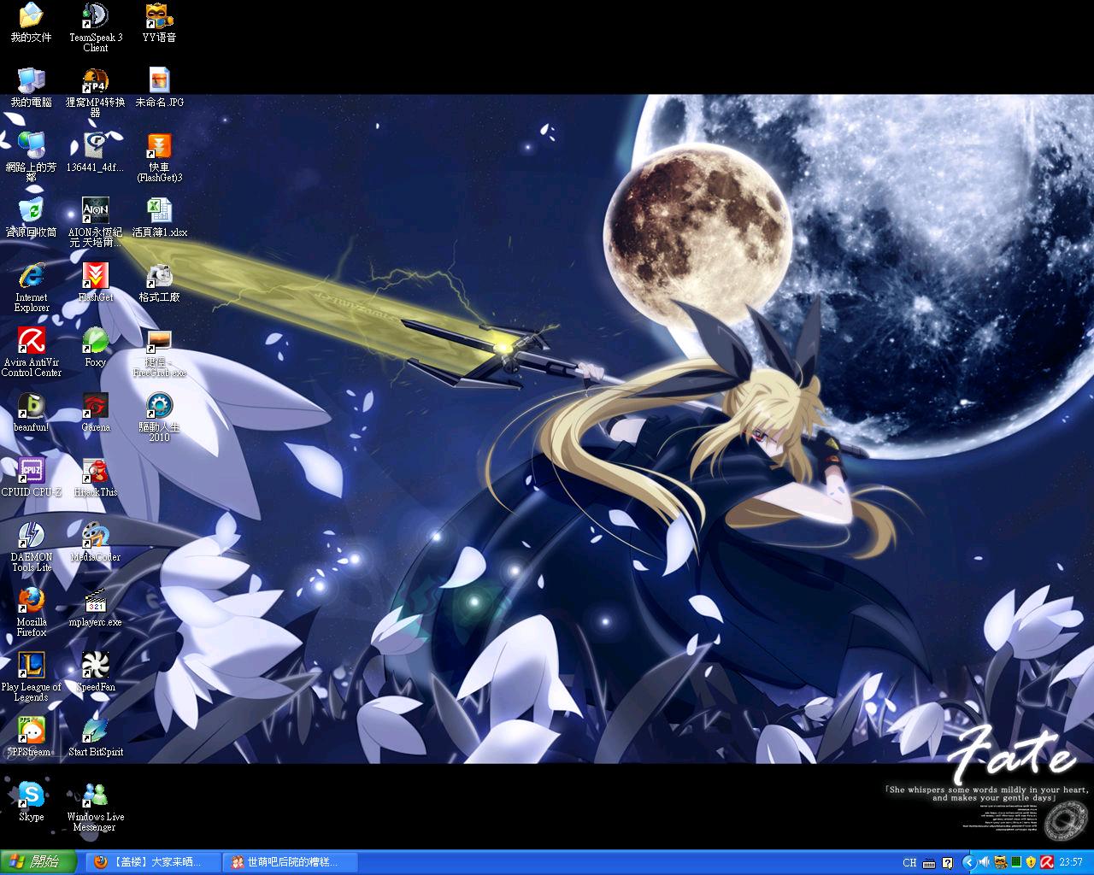The image size is (1094, 875).
Task: Launch YY语音 from the desktop
Action: (x=159, y=17)
